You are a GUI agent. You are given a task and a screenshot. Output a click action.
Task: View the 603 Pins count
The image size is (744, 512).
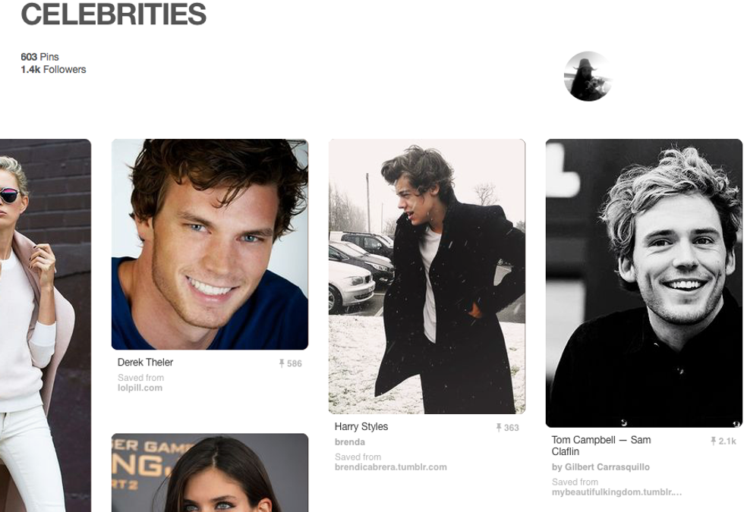39,57
